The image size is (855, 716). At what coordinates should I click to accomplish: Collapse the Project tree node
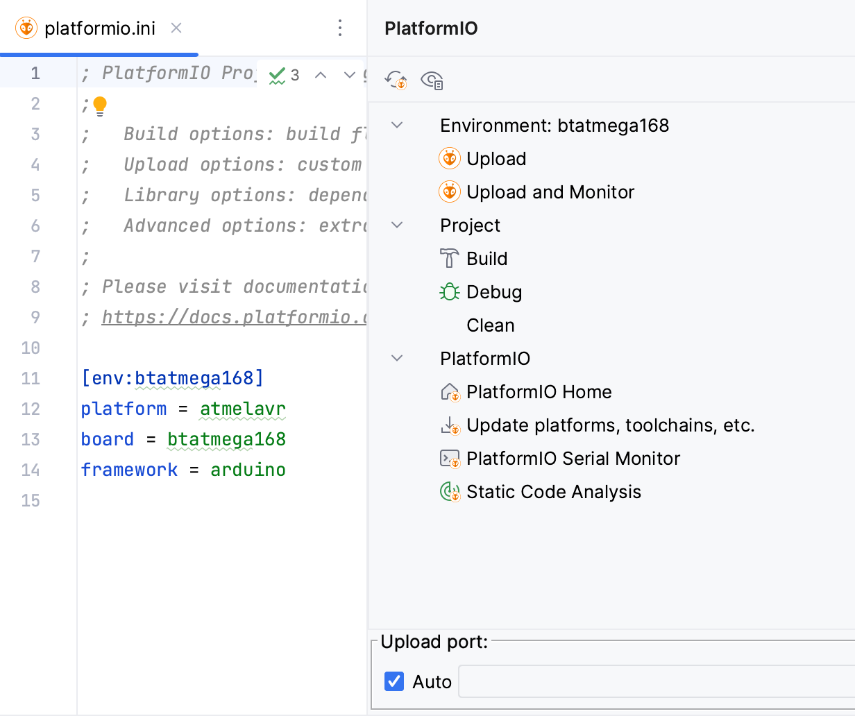pos(397,225)
